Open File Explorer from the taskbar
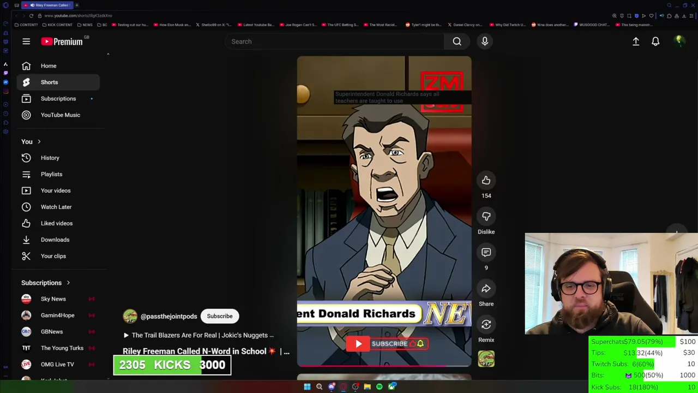698x393 pixels. tap(367, 386)
